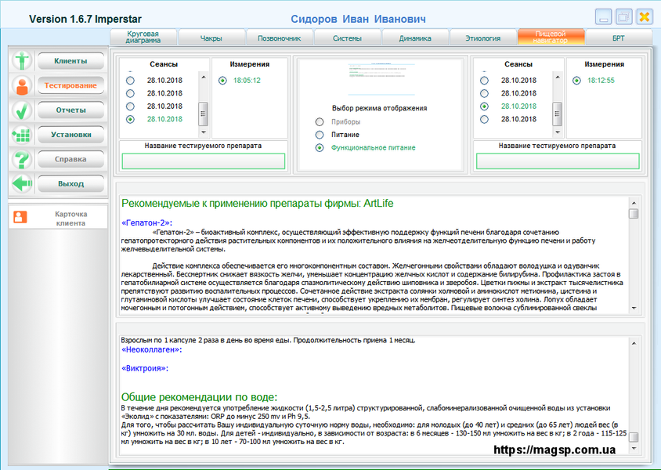Click down arrow of left Сеансы list
Viewport: 661px width, 470px height.
tap(203, 132)
